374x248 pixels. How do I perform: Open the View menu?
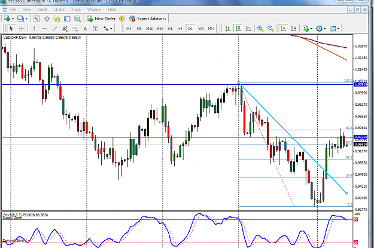click(x=26, y=10)
